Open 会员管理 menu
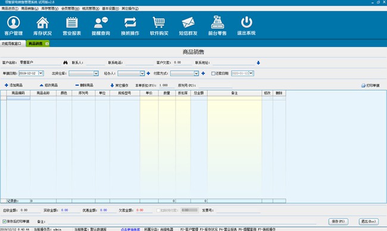Image resolution: width=387 pixels, height=231 pixels. tap(70, 9)
